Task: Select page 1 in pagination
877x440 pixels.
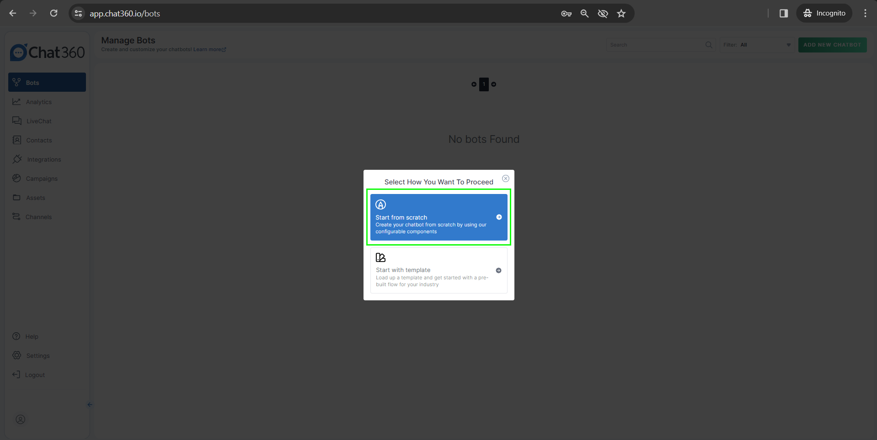Action: click(484, 84)
